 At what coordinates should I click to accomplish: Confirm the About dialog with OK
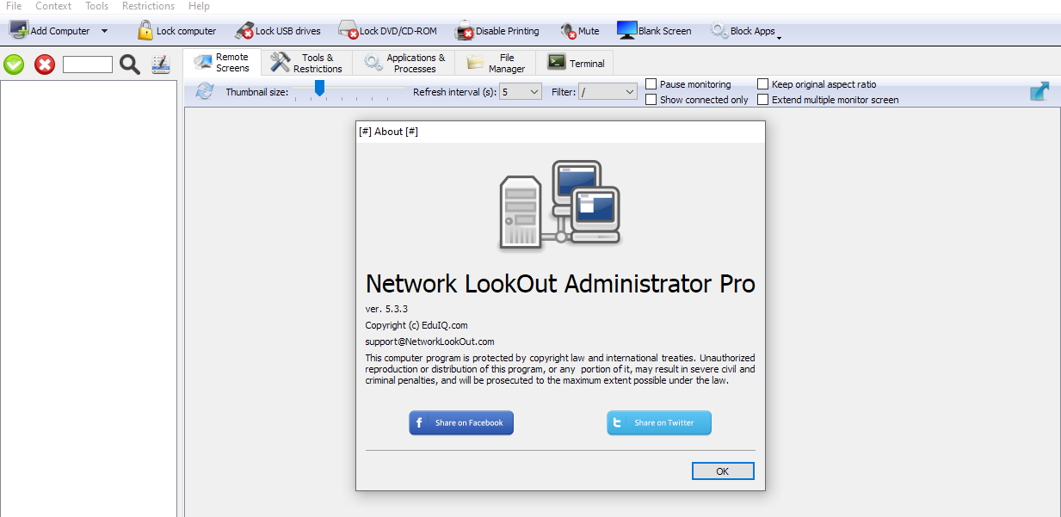click(x=723, y=471)
